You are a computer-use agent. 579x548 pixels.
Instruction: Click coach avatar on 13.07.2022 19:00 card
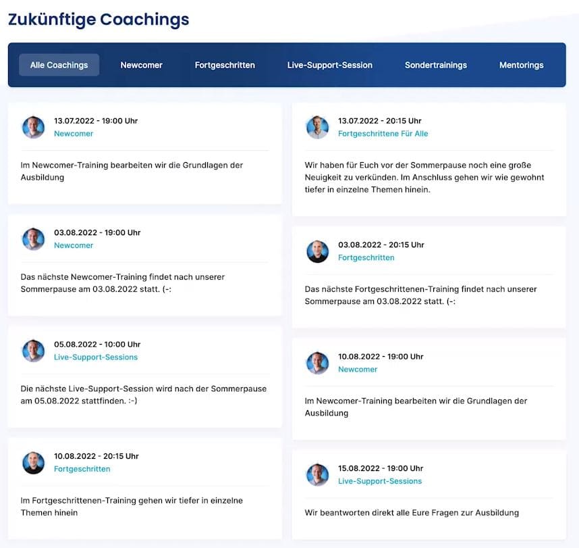[x=33, y=127]
